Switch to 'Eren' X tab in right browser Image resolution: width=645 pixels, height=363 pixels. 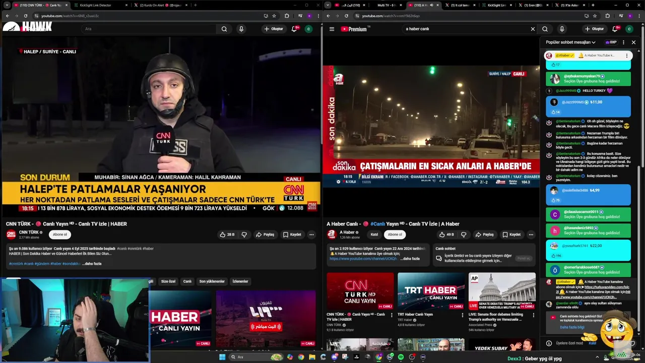[533, 5]
